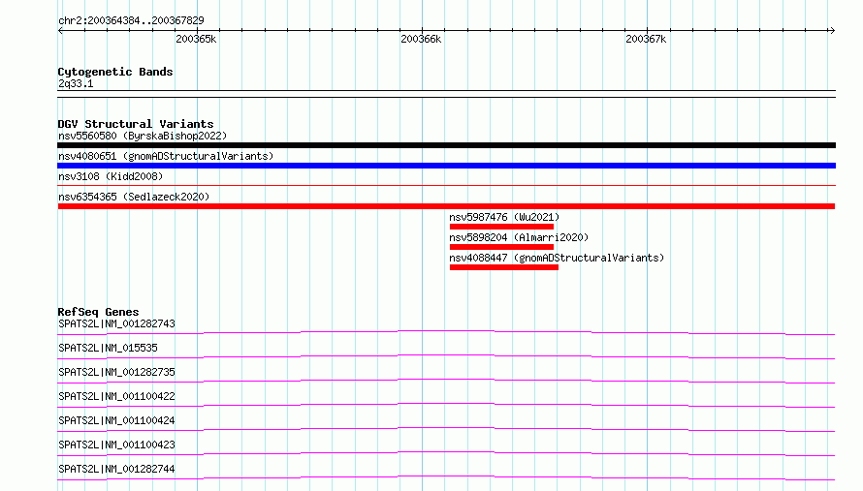Click the SPATS2L|NM_001282735 transcript label
This screenshot has height=491, width=863.
click(116, 372)
